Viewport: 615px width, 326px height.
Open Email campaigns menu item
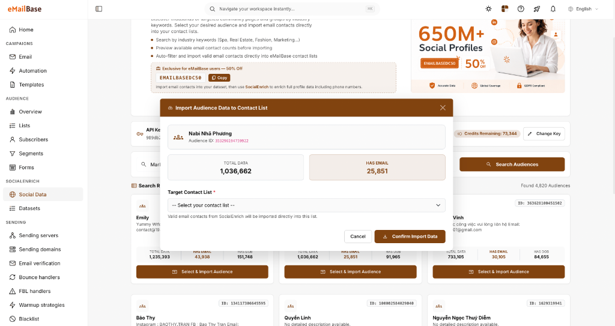43,56
